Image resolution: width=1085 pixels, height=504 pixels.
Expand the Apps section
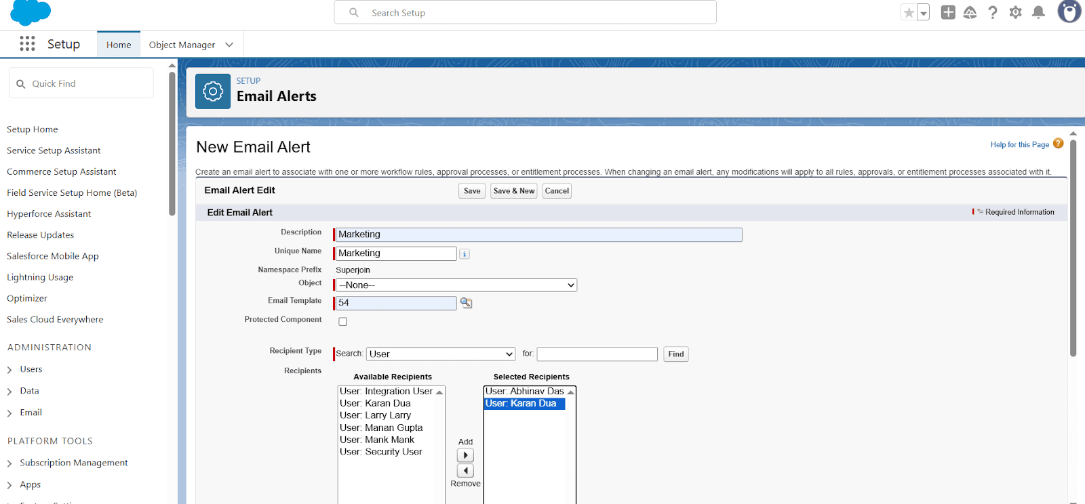point(9,485)
